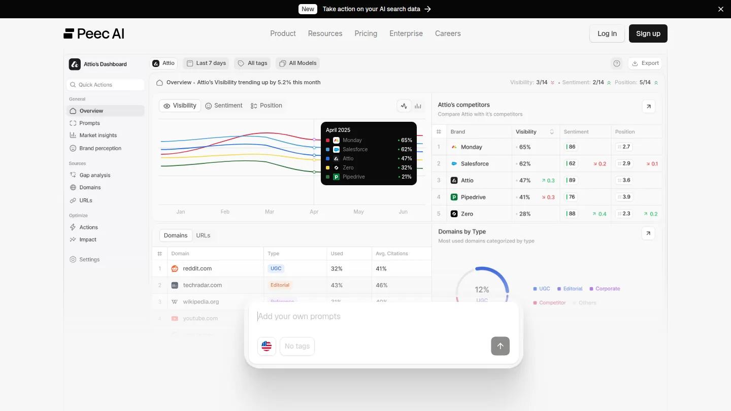Click the Quick Actions search box
Viewport: 731px width, 411px height.
[x=105, y=85]
